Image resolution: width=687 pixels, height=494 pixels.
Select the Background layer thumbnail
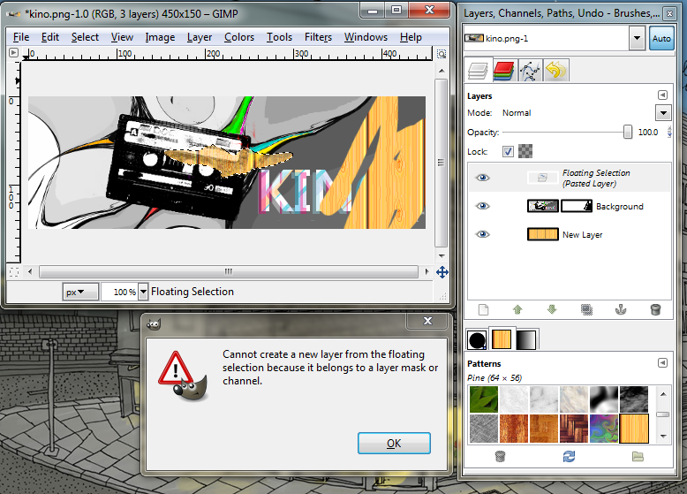(542, 206)
